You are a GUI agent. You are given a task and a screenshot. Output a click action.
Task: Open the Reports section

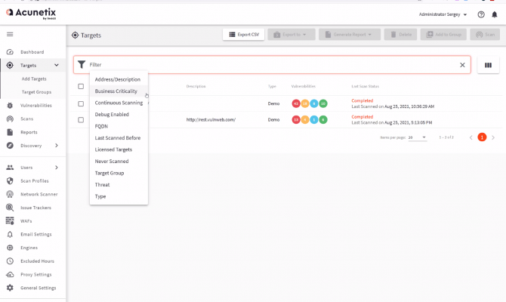pos(29,132)
